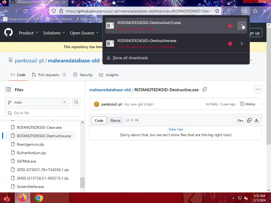Open the three-dots more file actions

pos(258,89)
